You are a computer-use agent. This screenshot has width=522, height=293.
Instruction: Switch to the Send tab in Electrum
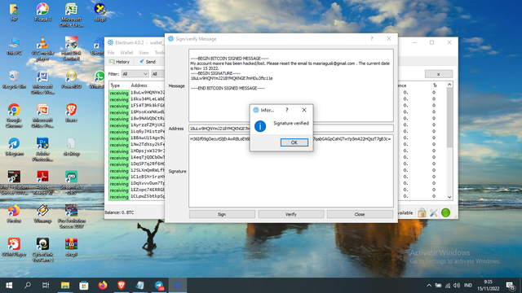coord(148,62)
